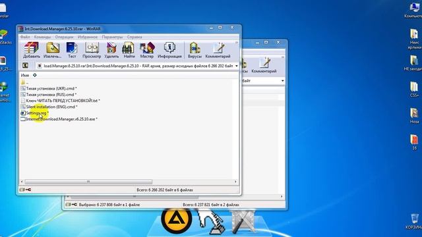This screenshot has height=237, width=422.
Task: Open the RAR archive icon on the desktop
Action: [x=4, y=64]
